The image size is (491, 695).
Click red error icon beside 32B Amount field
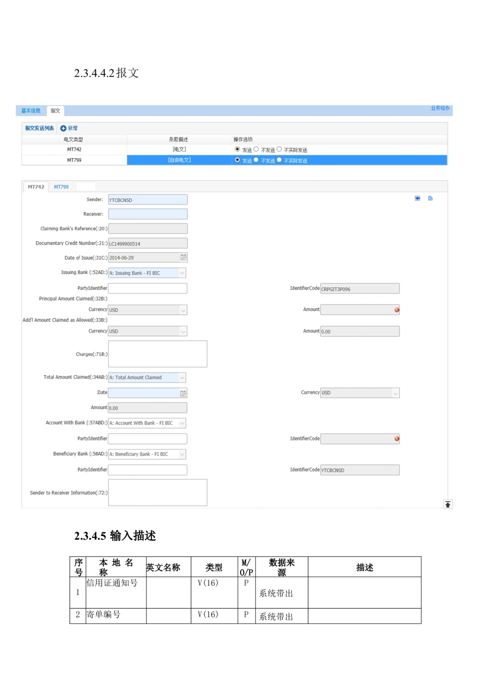pos(397,309)
